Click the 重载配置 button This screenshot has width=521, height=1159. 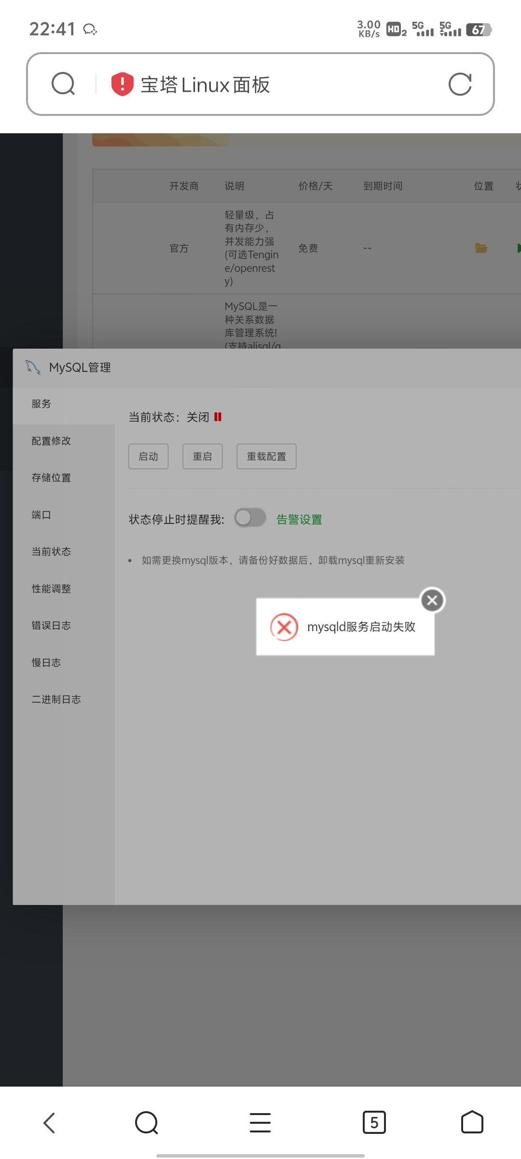pos(266,456)
